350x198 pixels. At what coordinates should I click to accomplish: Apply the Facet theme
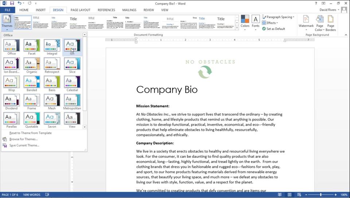(32, 47)
